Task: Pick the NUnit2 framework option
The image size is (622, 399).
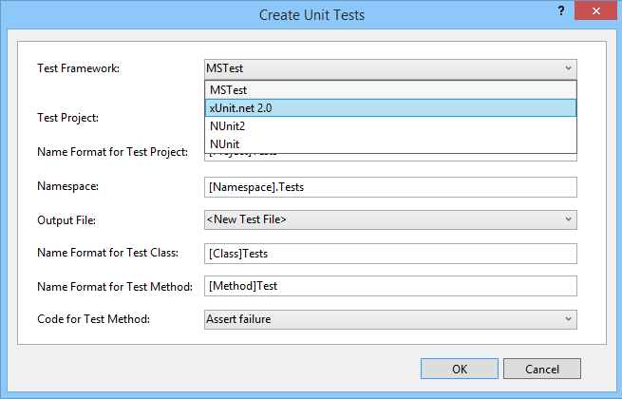Action: (390, 126)
